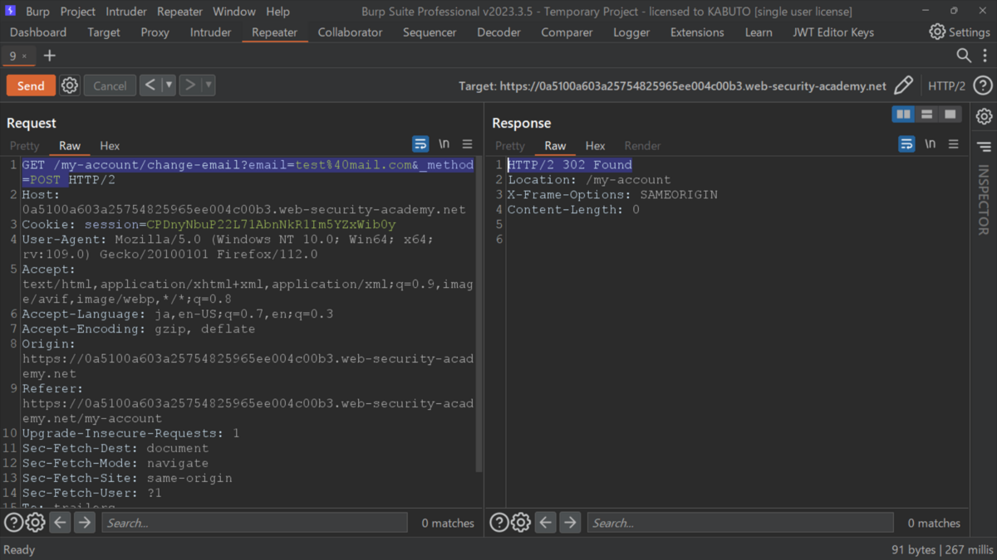The image size is (997, 560).
Task: Open request search settings gear
Action: [35, 523]
